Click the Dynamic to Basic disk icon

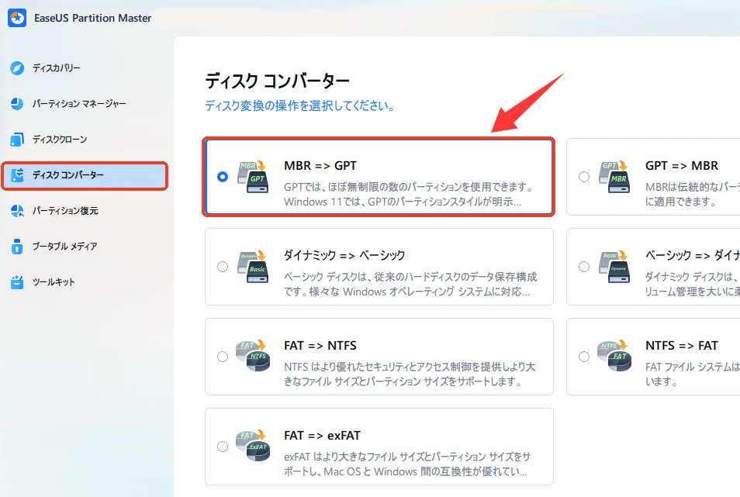[x=253, y=267]
